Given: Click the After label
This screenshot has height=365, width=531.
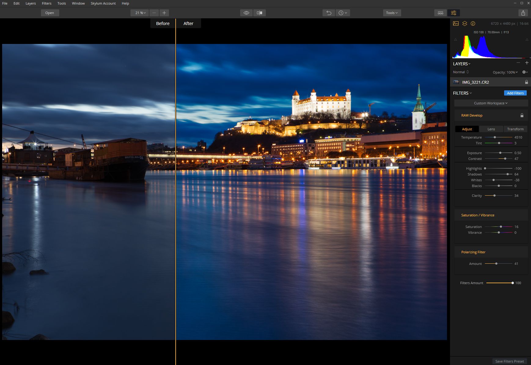Looking at the screenshot, I should click(x=189, y=23).
